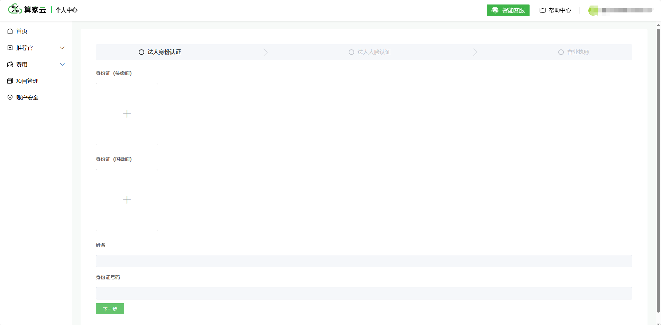Select the 法人人脸认证 step circle
The width and height of the screenshot is (661, 325).
click(x=351, y=52)
